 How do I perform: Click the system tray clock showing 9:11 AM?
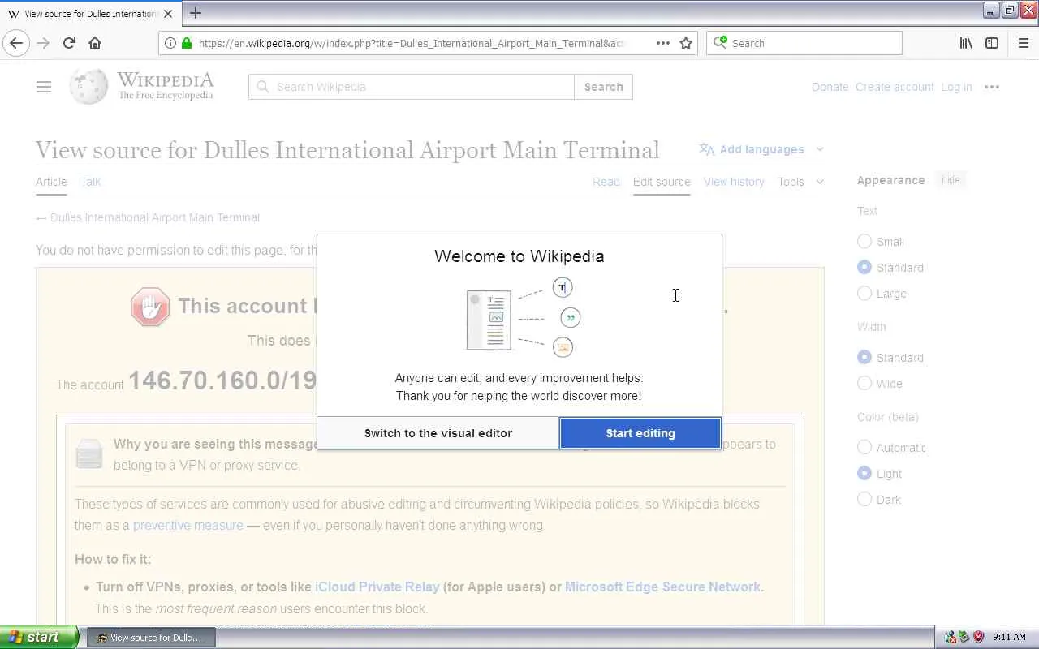pos(1009,637)
